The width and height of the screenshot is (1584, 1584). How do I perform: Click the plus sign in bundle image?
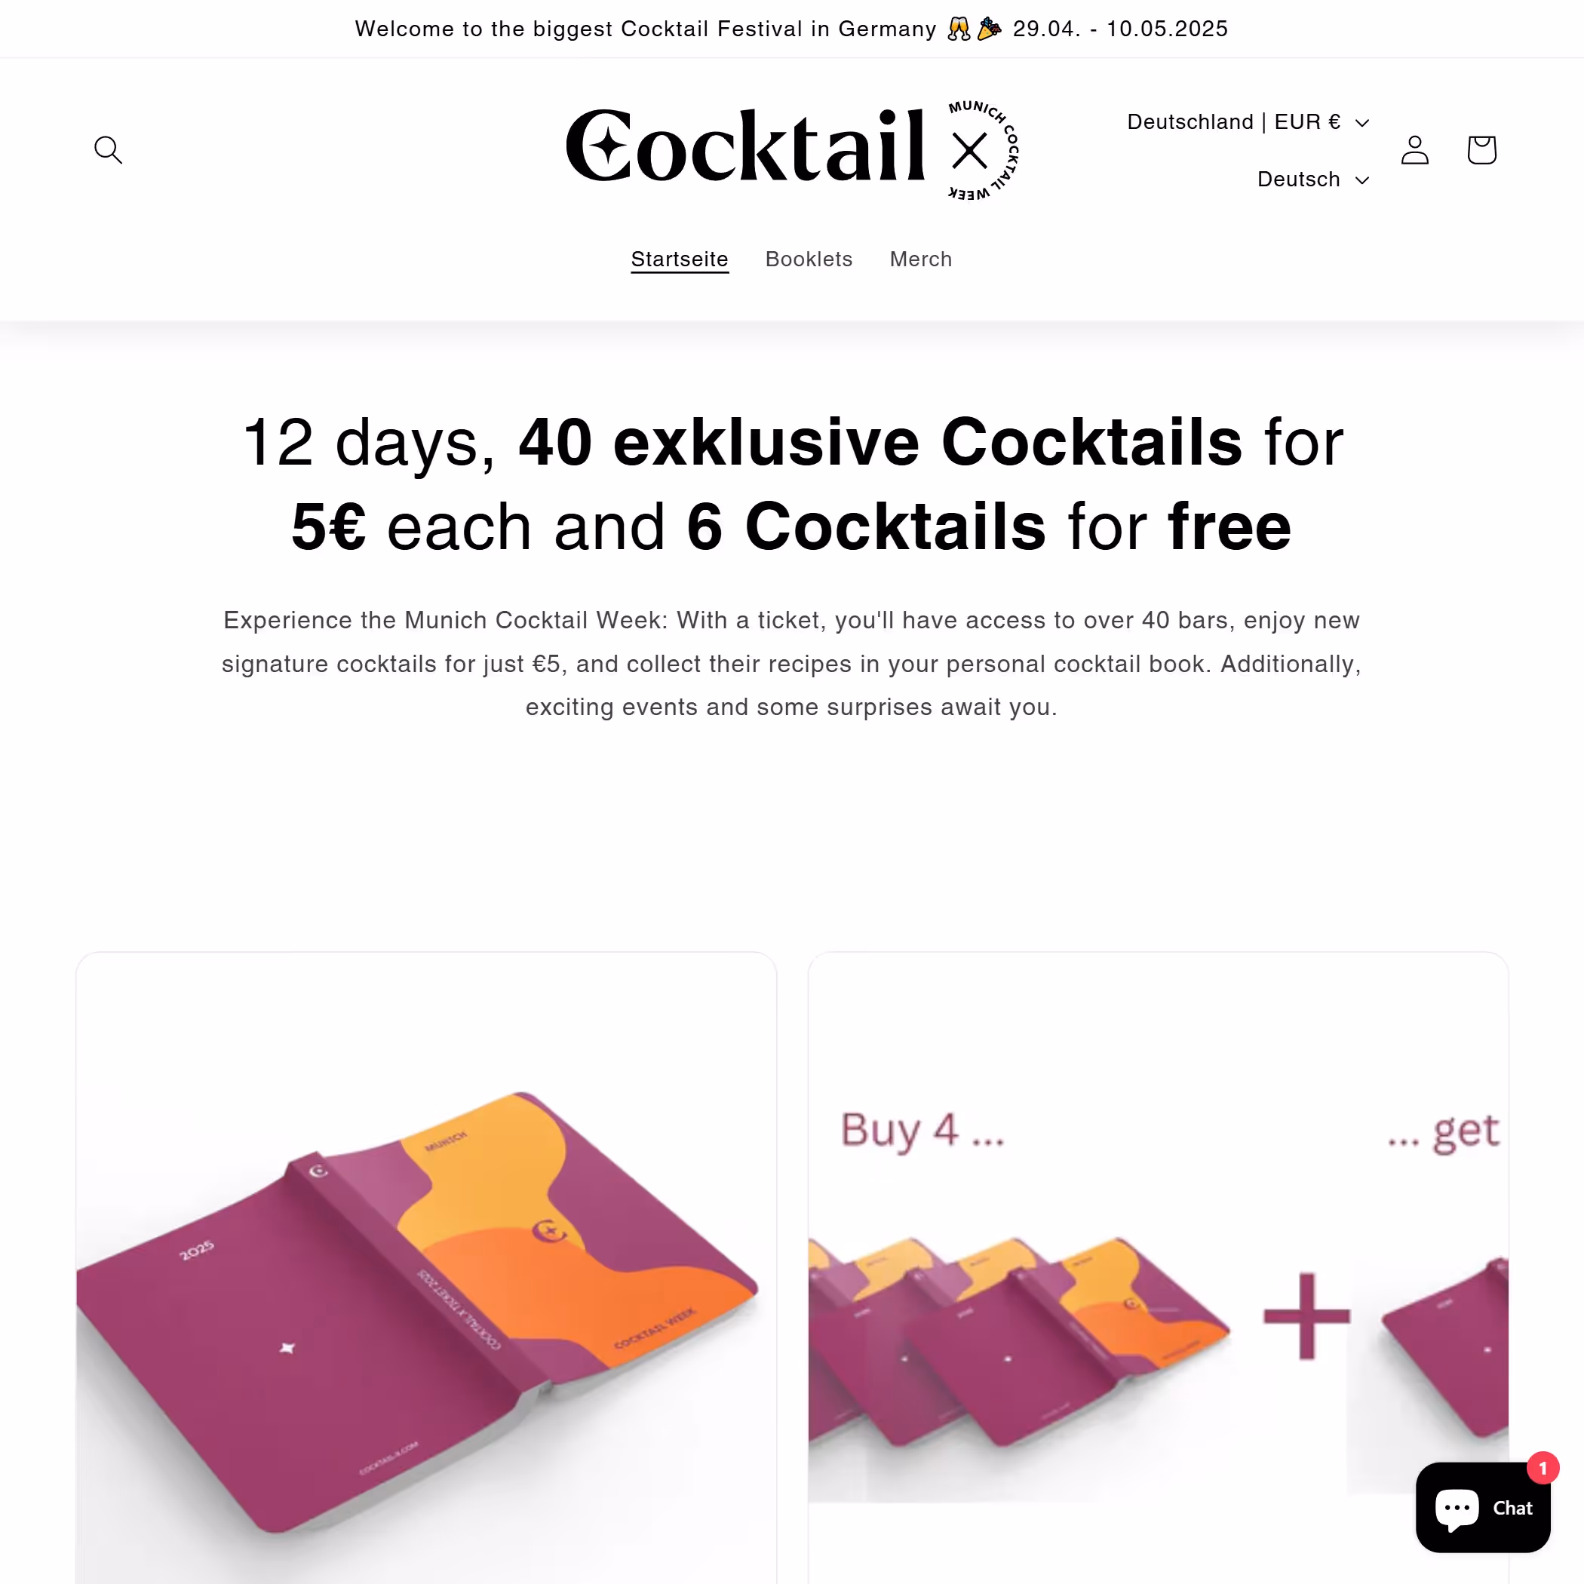[x=1306, y=1316]
